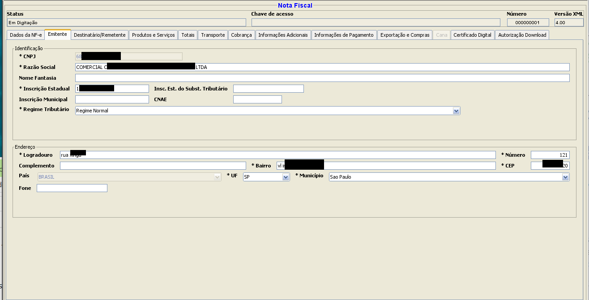Select the Informações de Pagamento tab
The height and width of the screenshot is (300, 589).
point(344,35)
